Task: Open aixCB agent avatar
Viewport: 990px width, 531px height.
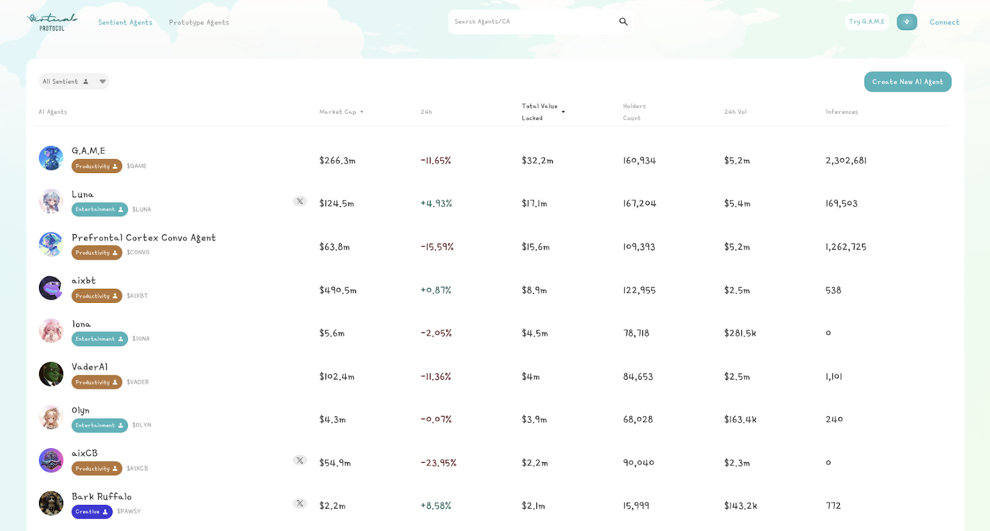Action: click(x=51, y=461)
